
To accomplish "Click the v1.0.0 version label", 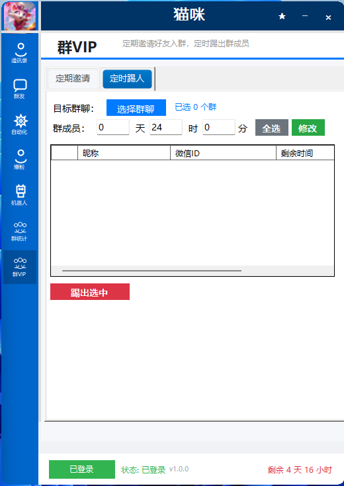I will click(179, 469).
